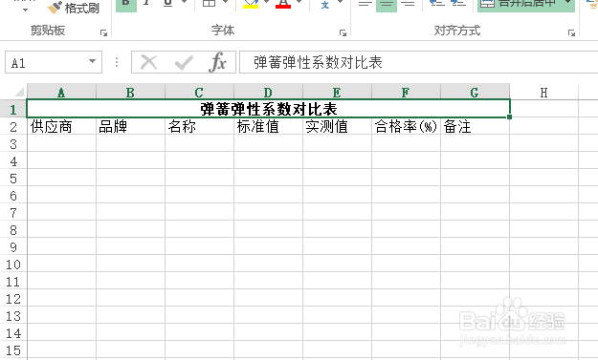Align text right in alignment group

point(408,5)
